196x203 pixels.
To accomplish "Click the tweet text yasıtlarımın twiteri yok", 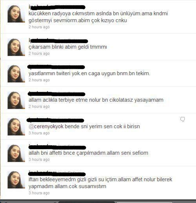I will [x=89, y=73].
